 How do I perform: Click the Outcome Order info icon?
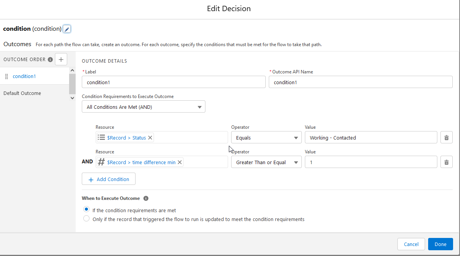point(50,60)
